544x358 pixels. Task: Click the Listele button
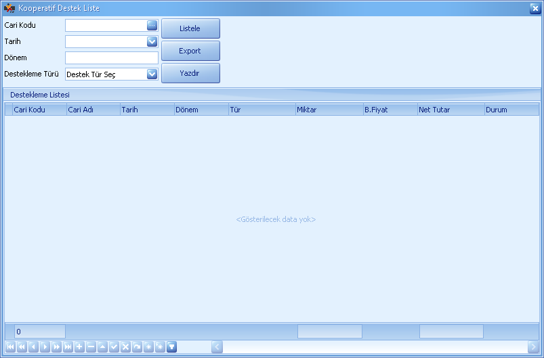[x=190, y=28]
